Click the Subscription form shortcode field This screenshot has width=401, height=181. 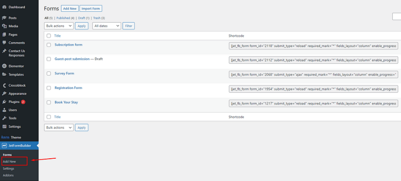(x=314, y=46)
